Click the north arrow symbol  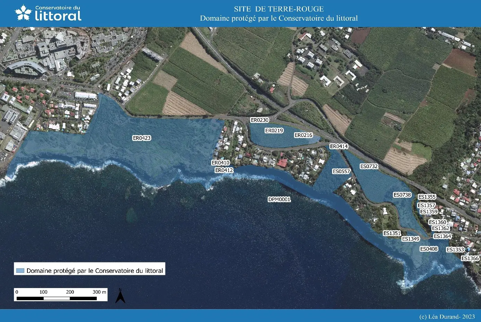coord(120,296)
